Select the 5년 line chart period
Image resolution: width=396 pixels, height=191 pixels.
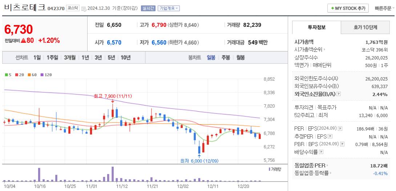[111, 58]
